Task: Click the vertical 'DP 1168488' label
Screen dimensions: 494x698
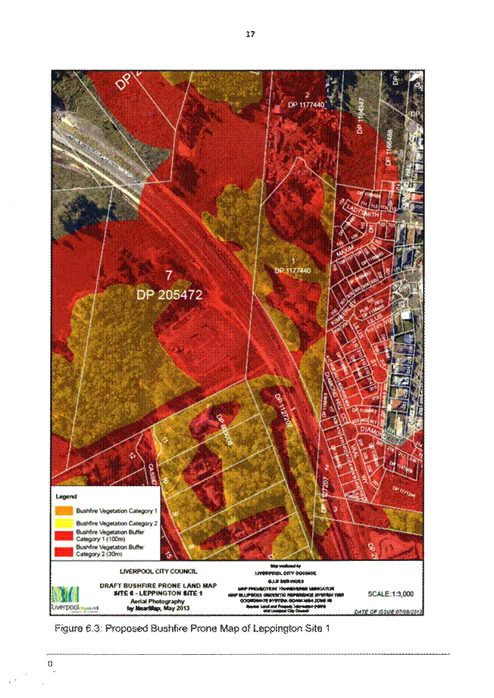Action: click(x=389, y=148)
